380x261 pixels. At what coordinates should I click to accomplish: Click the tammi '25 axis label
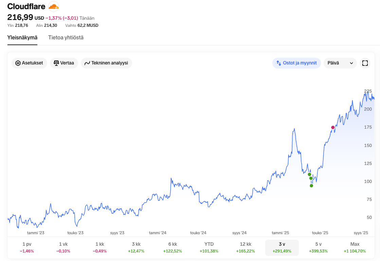click(x=281, y=233)
